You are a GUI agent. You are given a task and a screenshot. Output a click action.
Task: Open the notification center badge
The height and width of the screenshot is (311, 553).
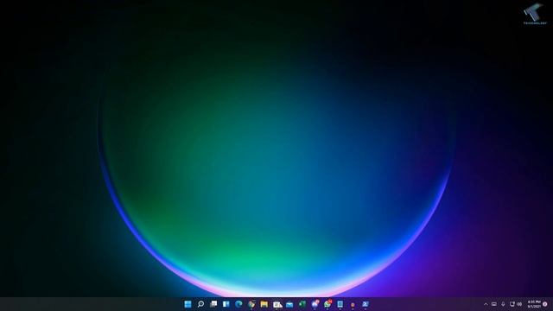pyautogui.click(x=545, y=304)
